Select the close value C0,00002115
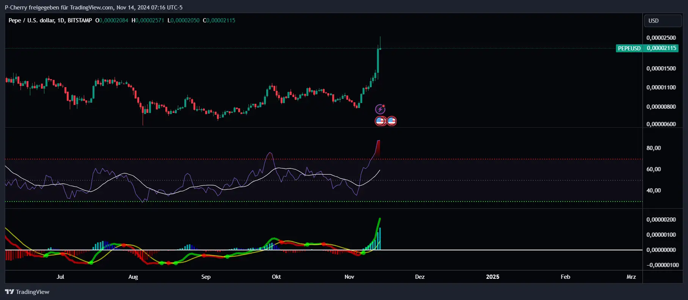 (219, 20)
